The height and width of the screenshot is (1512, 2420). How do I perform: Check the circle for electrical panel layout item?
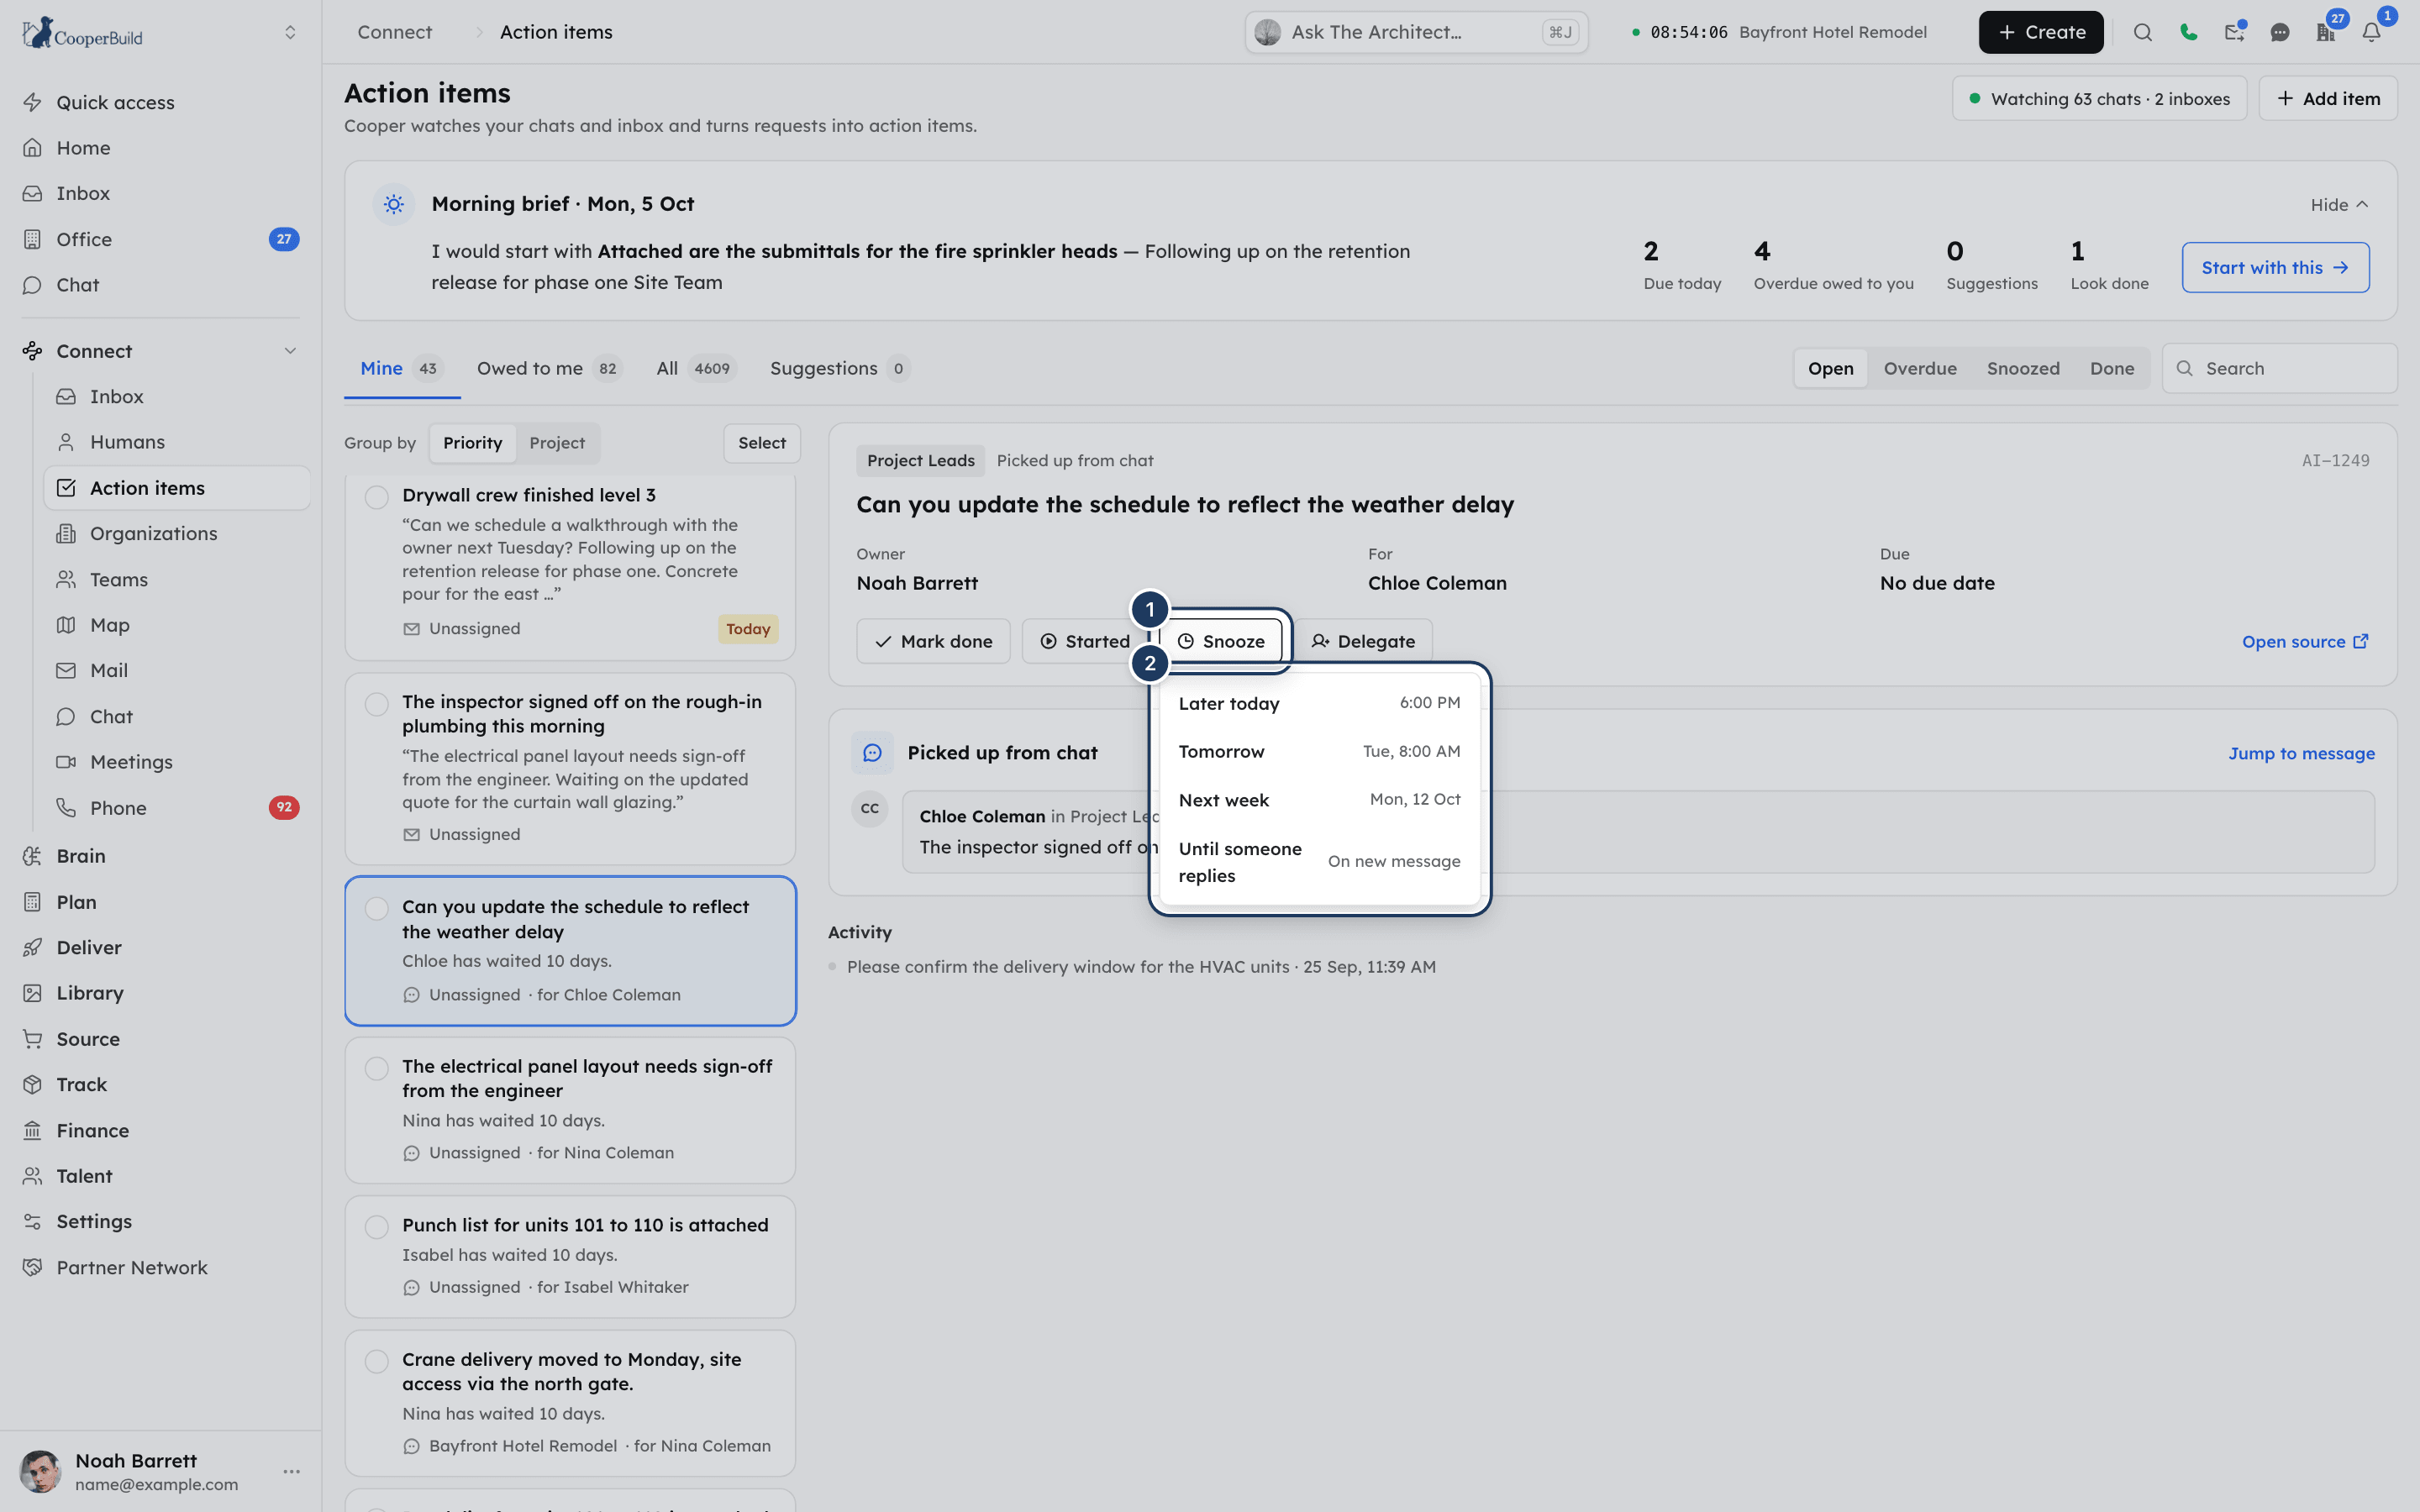tap(376, 1068)
